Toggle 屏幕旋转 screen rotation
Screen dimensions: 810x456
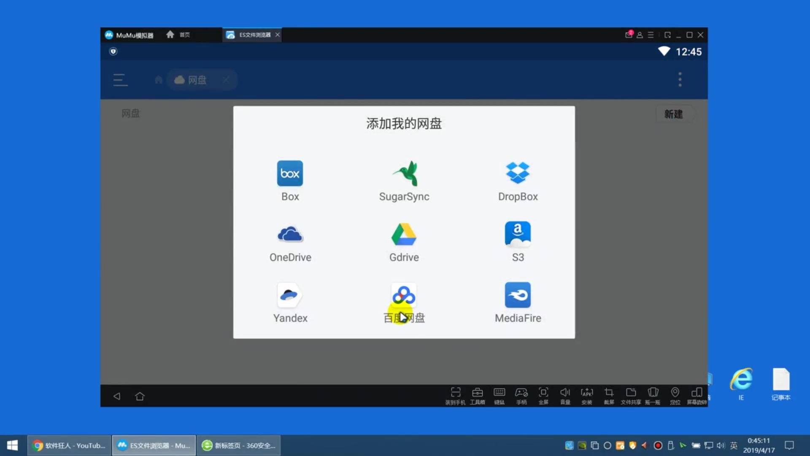pyautogui.click(x=697, y=396)
